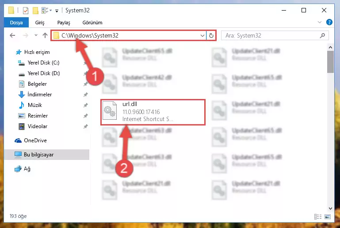Expand the ribbon with the chevron

[319, 22]
